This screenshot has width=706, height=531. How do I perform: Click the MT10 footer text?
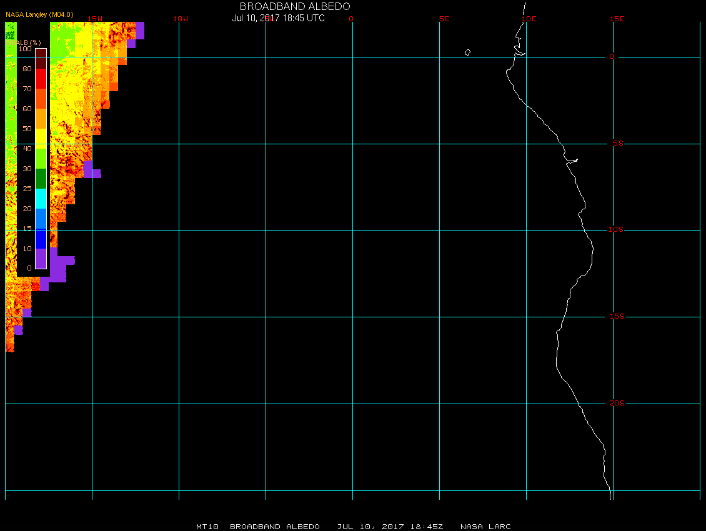tap(207, 527)
